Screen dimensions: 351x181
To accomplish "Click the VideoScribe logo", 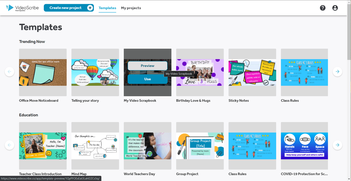I will pos(22,8).
